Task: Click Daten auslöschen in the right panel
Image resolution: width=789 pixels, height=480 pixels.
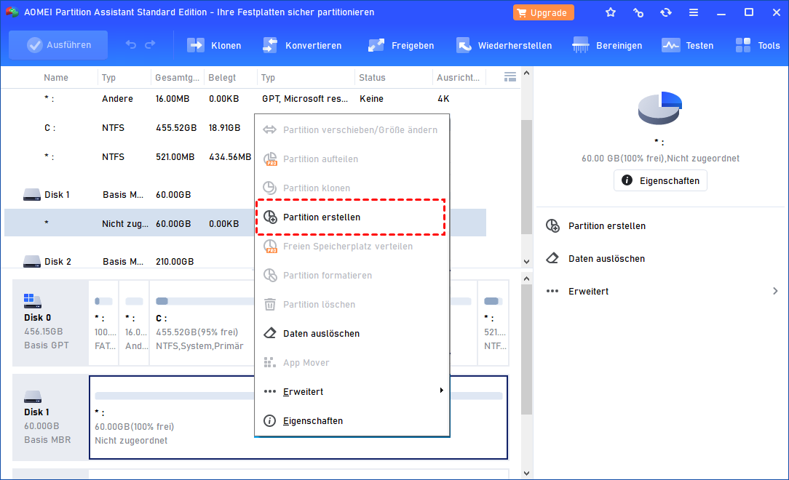Action: pos(606,258)
